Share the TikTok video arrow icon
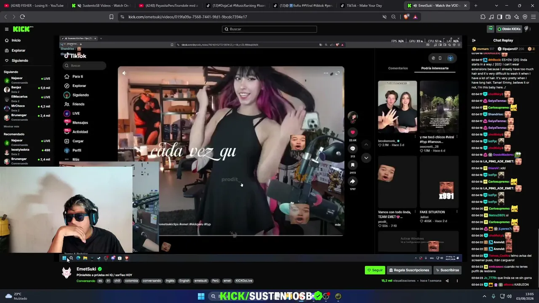The width and height of the screenshot is (539, 303). 353,181
